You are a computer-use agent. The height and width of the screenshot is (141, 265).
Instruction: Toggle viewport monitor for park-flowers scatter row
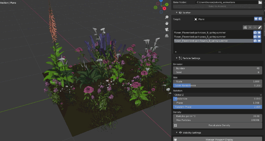[259, 41]
